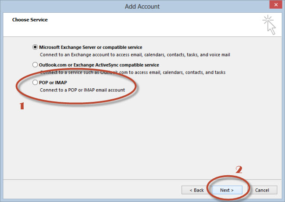
Task: Select the Outlook.com or Exchange ActiveSync radio button
Action: pos(35,65)
